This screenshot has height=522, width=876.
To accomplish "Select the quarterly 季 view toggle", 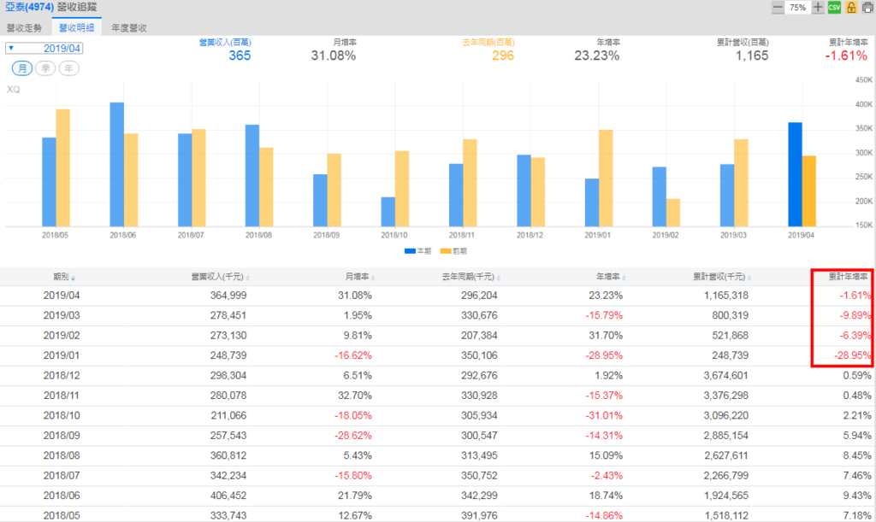I will (x=45, y=68).
